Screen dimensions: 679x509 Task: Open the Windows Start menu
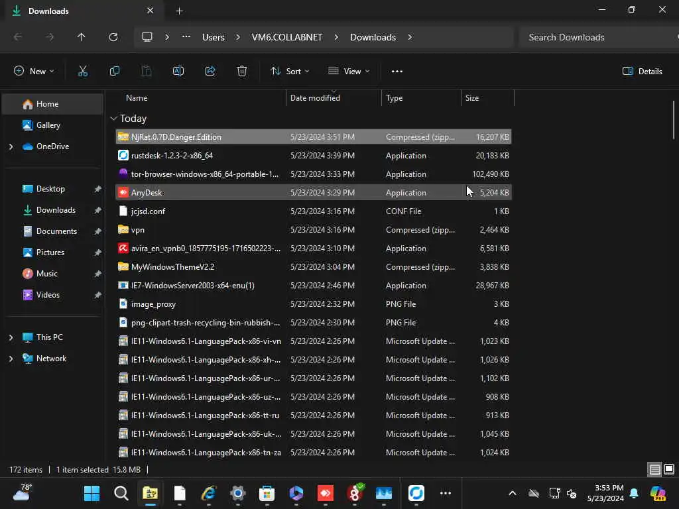(x=92, y=493)
